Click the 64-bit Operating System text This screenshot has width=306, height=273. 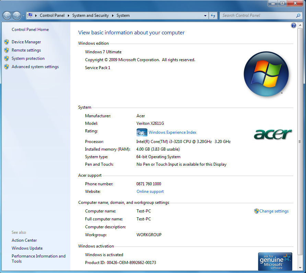coord(158,157)
